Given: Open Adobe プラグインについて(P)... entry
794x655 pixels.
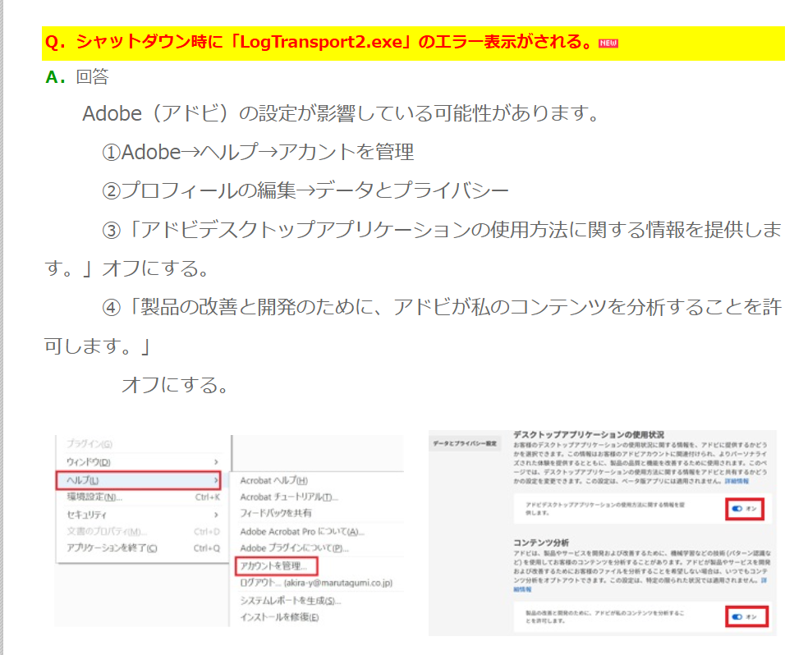Looking at the screenshot, I should pyautogui.click(x=294, y=548).
